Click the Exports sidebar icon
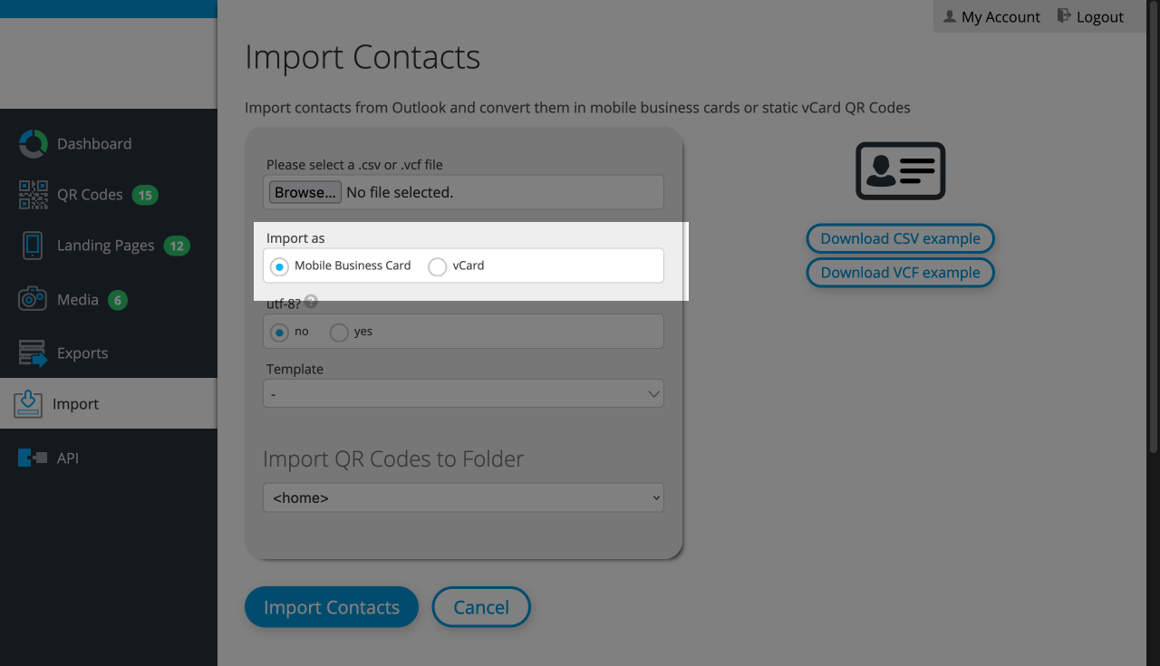 (33, 352)
